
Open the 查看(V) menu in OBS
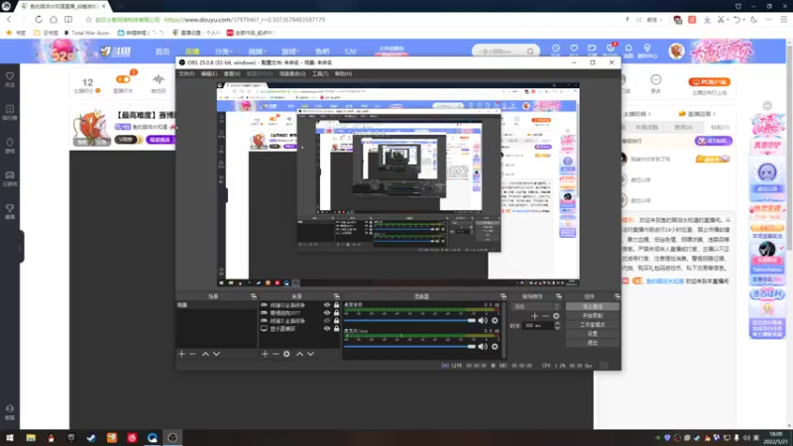[x=232, y=73]
